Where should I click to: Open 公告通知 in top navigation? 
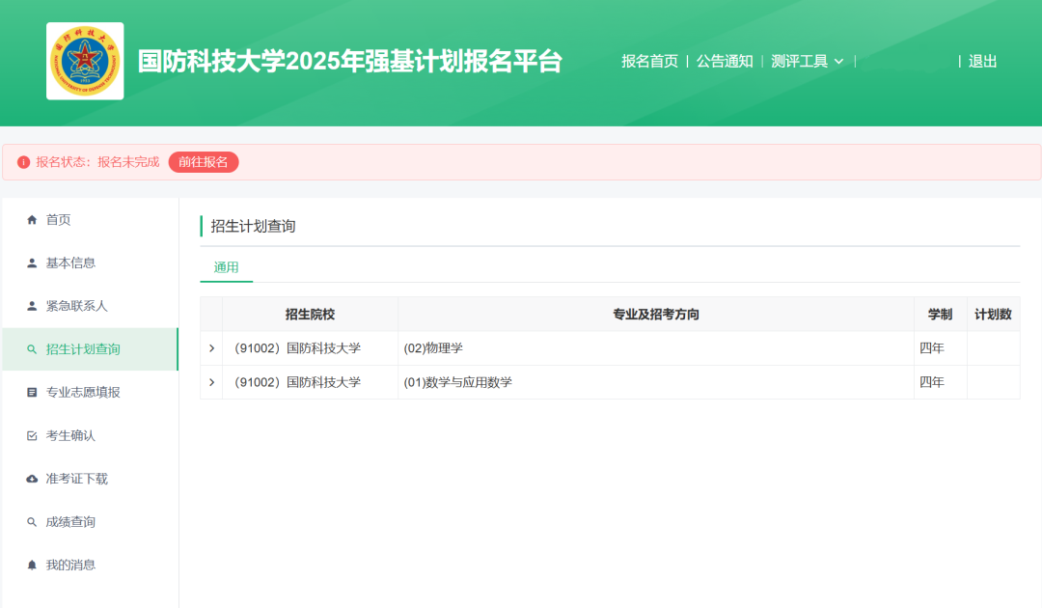tap(725, 61)
